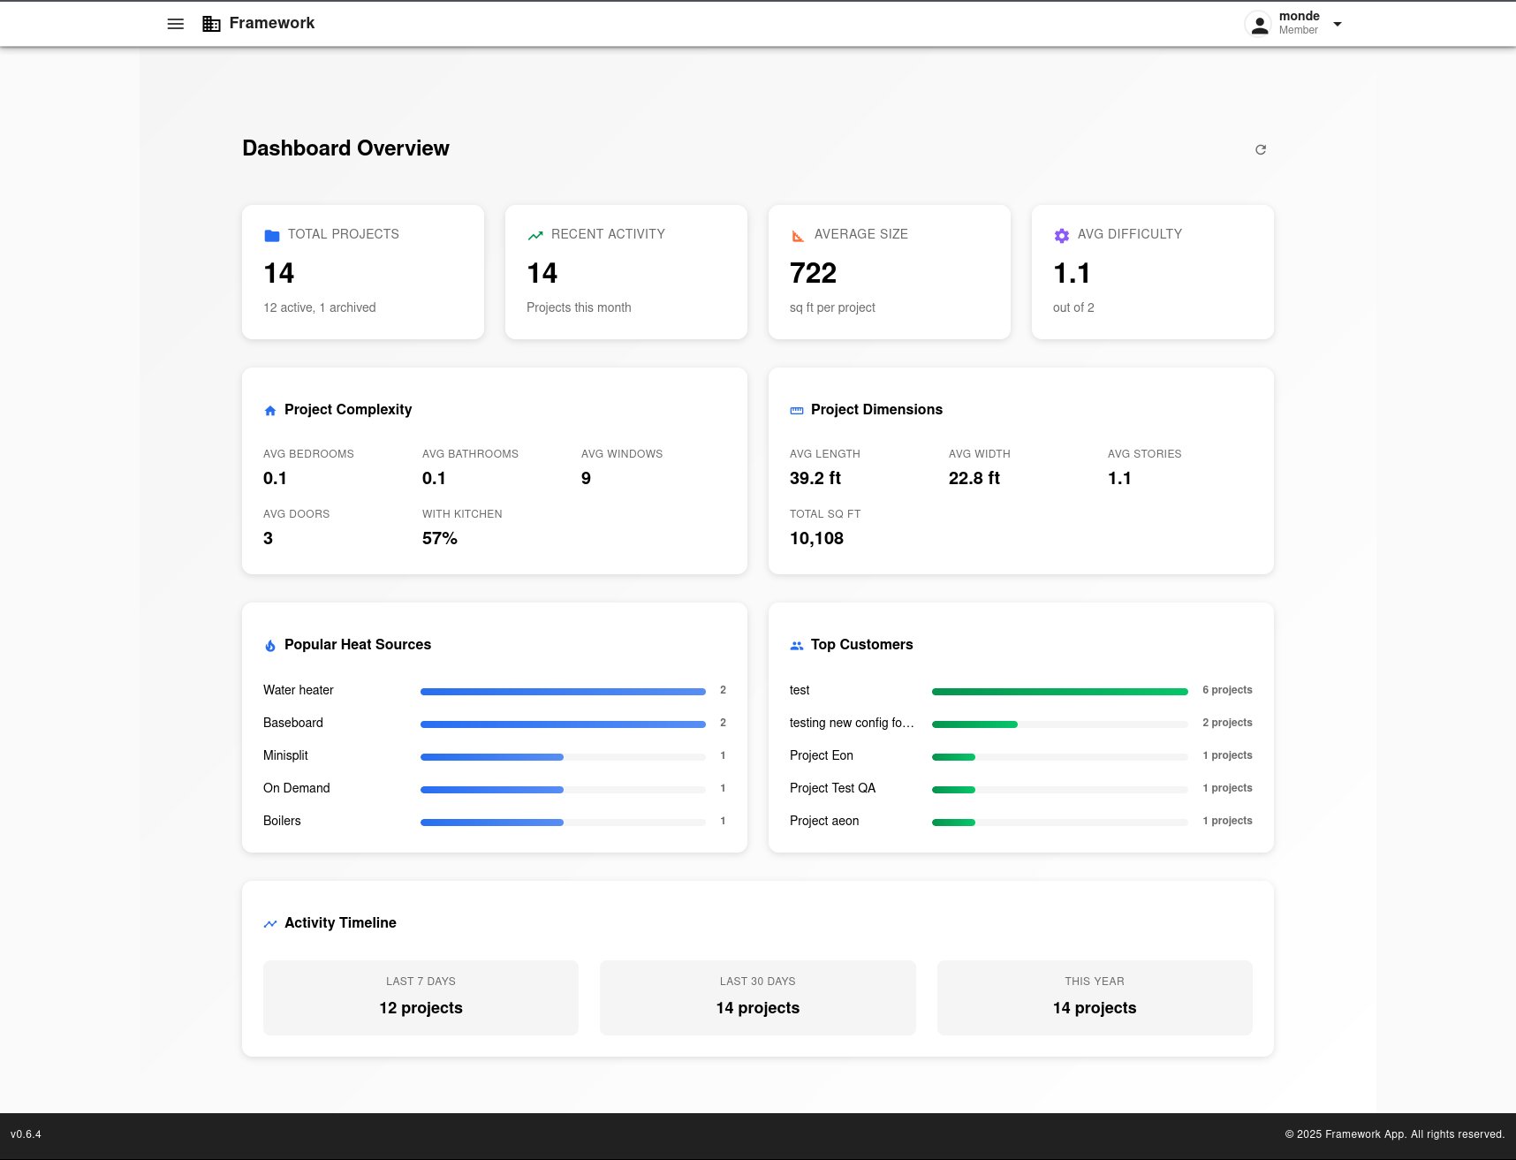
Task: Click the 'AVG WINDOWS' label
Action: coord(622,454)
